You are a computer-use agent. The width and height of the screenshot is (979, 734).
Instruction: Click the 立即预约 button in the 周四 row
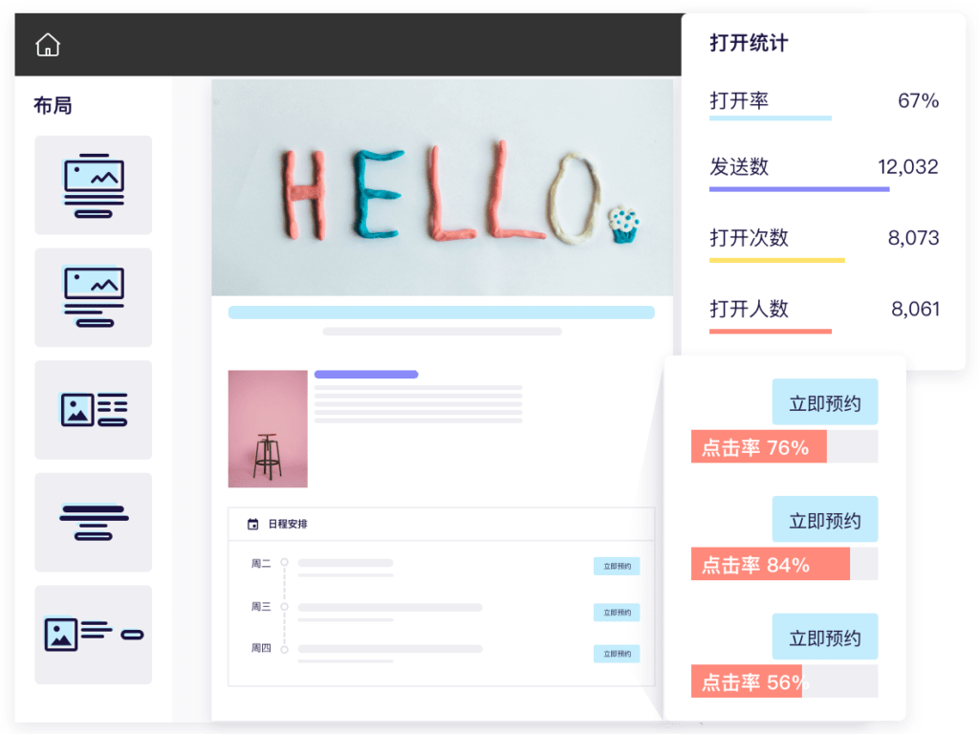(617, 654)
